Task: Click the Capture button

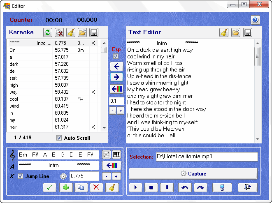Action: tap(193, 173)
